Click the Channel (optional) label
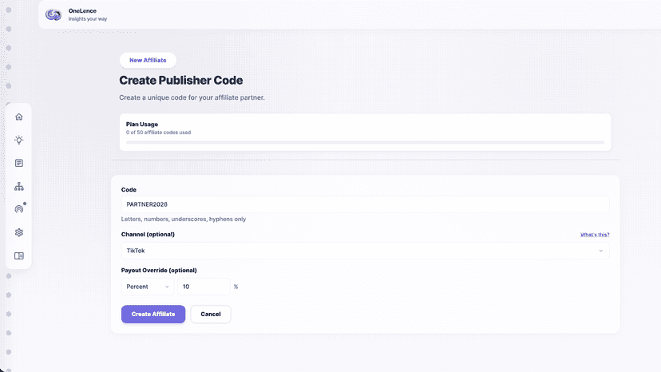Viewport: 661px width, 372px height. pos(148,235)
